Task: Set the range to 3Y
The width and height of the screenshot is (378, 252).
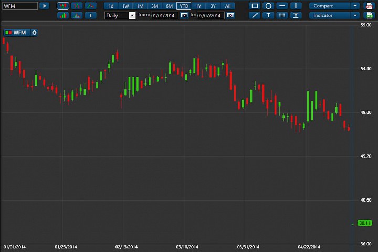Action: tap(213, 6)
